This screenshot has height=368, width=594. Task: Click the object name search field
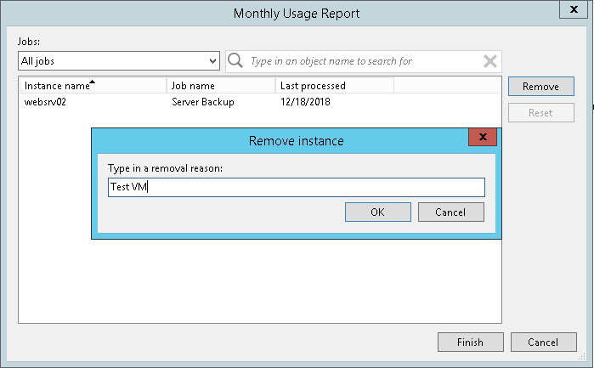364,61
